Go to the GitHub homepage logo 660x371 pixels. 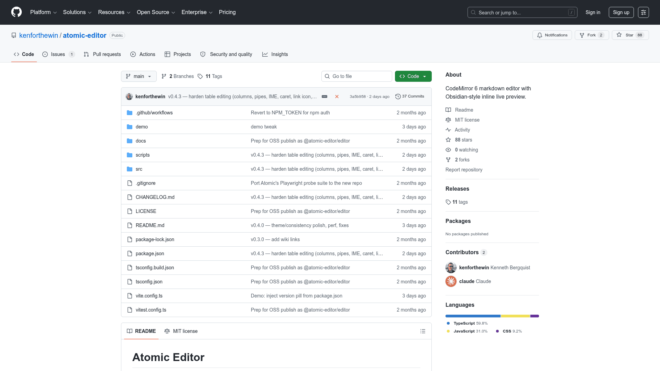click(x=16, y=12)
